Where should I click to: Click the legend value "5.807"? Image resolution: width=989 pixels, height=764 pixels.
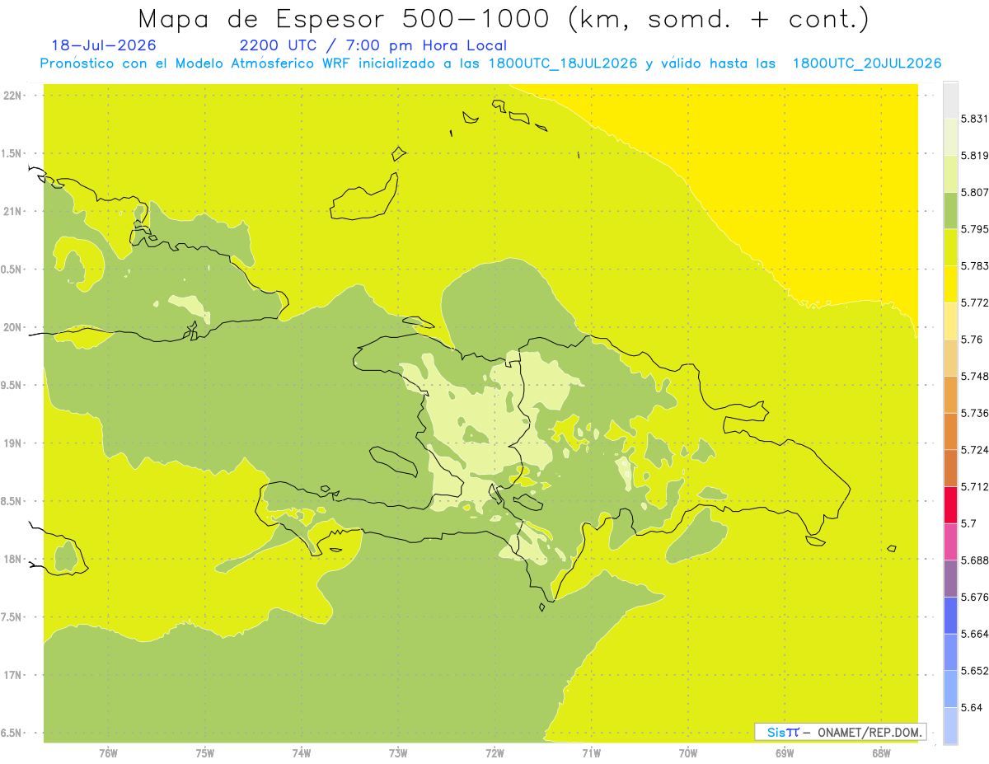(974, 192)
